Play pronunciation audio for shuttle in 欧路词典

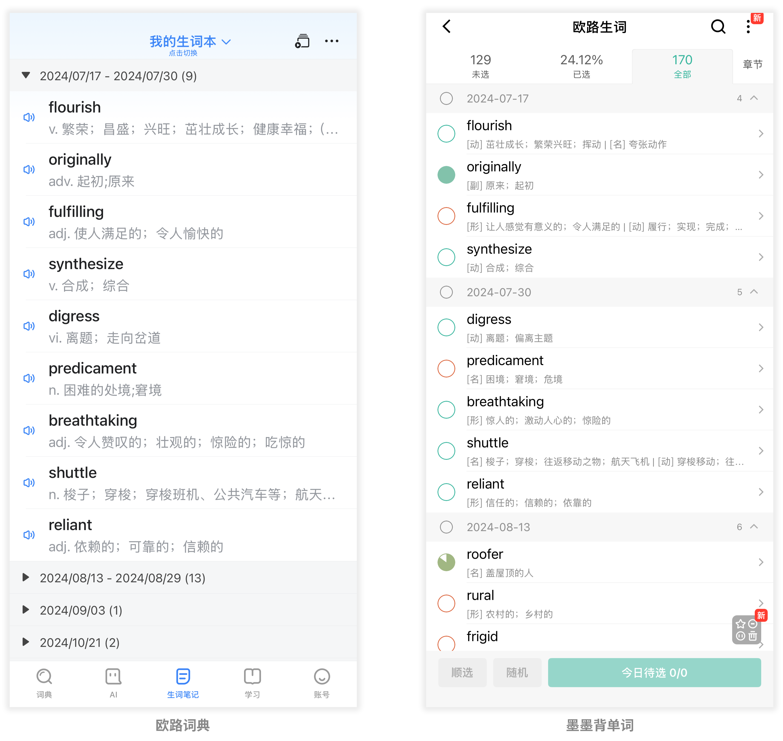tap(29, 482)
